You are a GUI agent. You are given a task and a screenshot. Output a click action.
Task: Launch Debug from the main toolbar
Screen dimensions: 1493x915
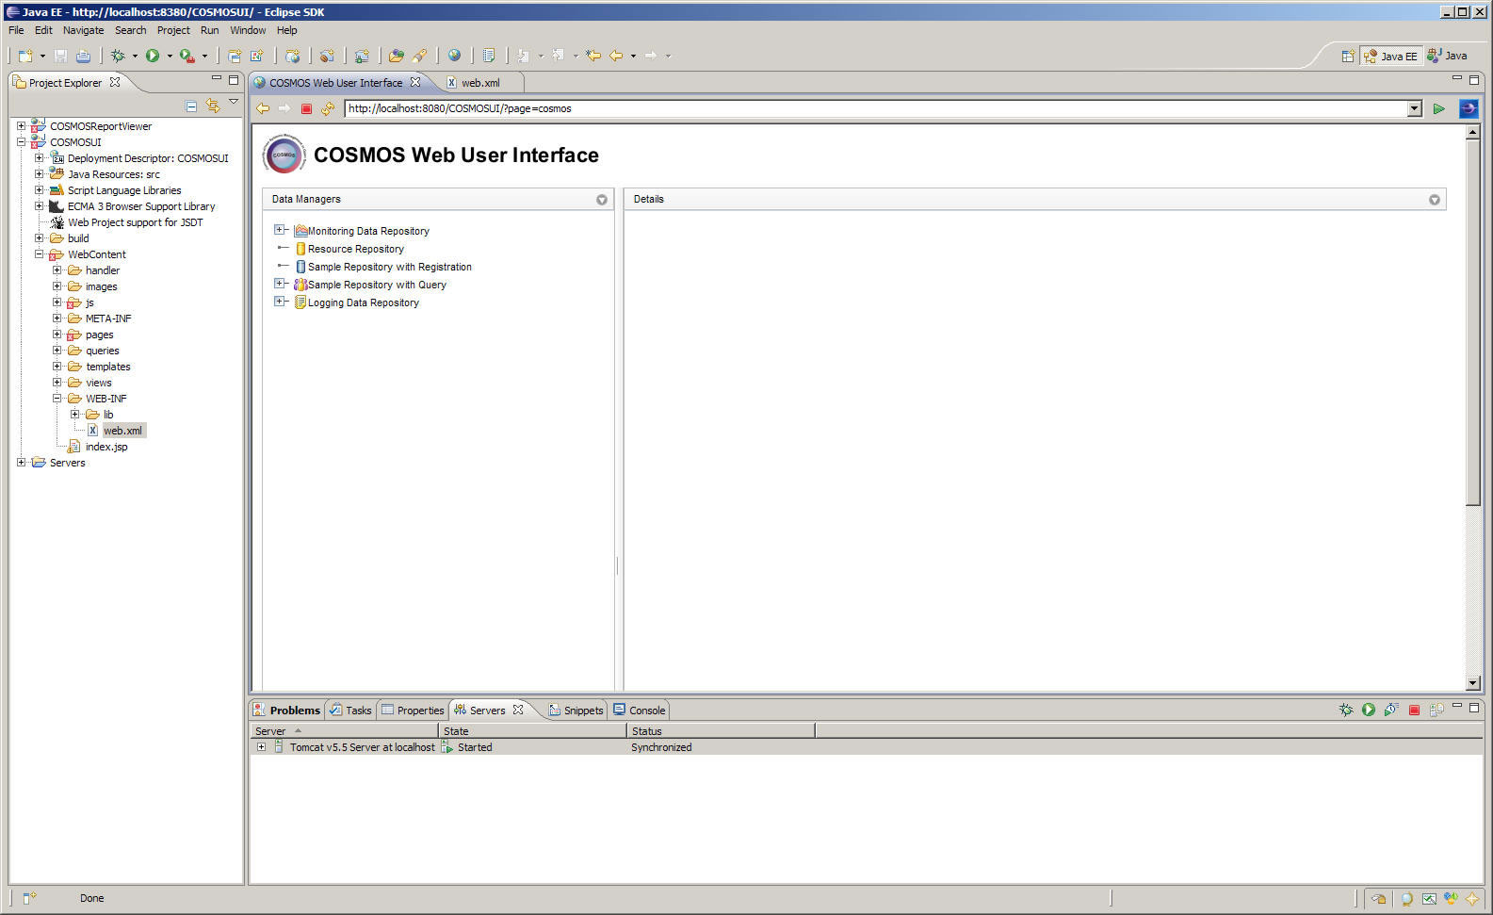click(x=118, y=56)
